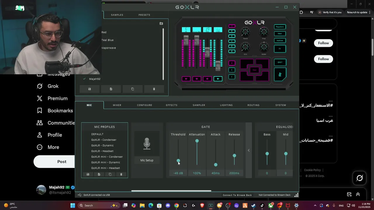Click the gate Release slider handle
The image size is (374, 210).
tap(234, 156)
